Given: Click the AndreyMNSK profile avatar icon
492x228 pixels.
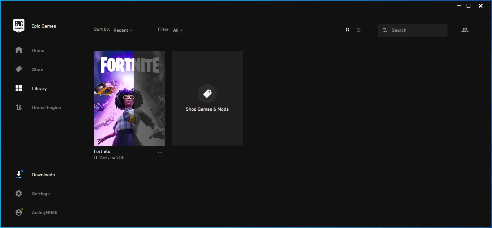Looking at the screenshot, I should [19, 212].
